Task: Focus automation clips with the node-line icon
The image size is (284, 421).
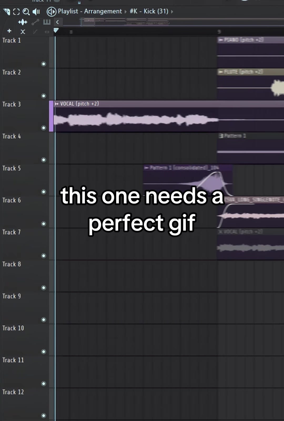Action: pyautogui.click(x=35, y=22)
